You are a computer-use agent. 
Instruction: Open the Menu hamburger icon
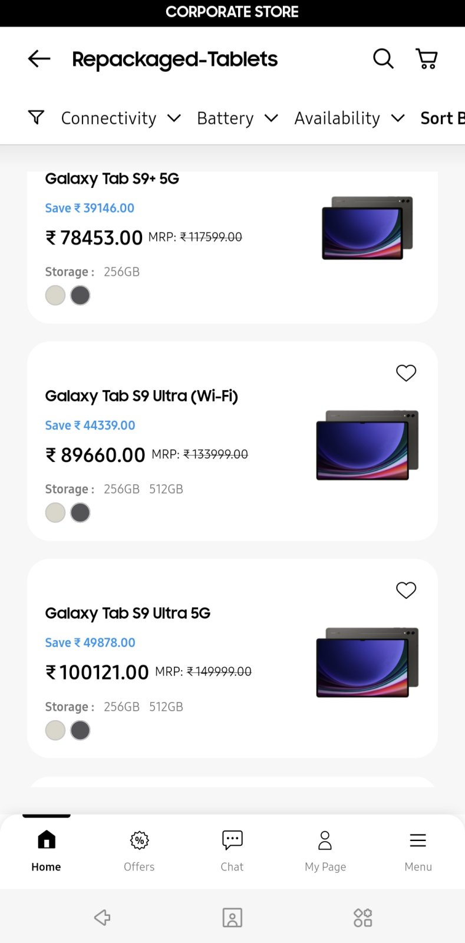[418, 849]
